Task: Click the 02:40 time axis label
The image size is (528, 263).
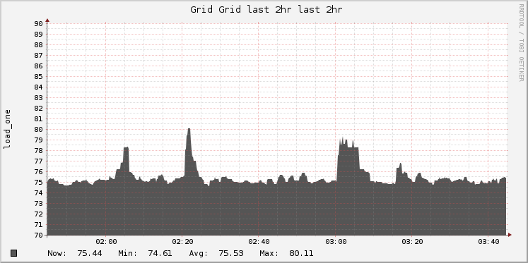Action: [259, 242]
